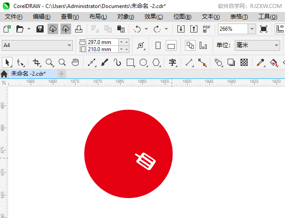Open the units dropdown showing 毫米
The height and width of the screenshot is (218, 285).
tap(257, 45)
